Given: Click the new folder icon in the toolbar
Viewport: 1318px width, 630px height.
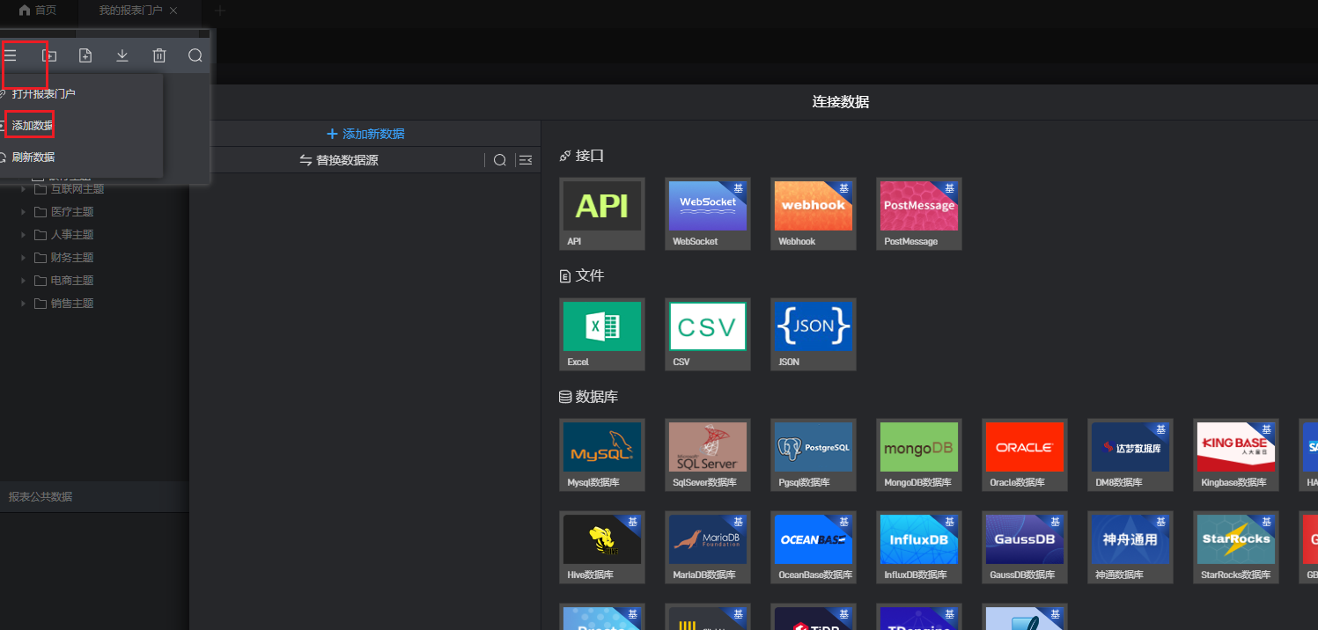Looking at the screenshot, I should pos(49,55).
